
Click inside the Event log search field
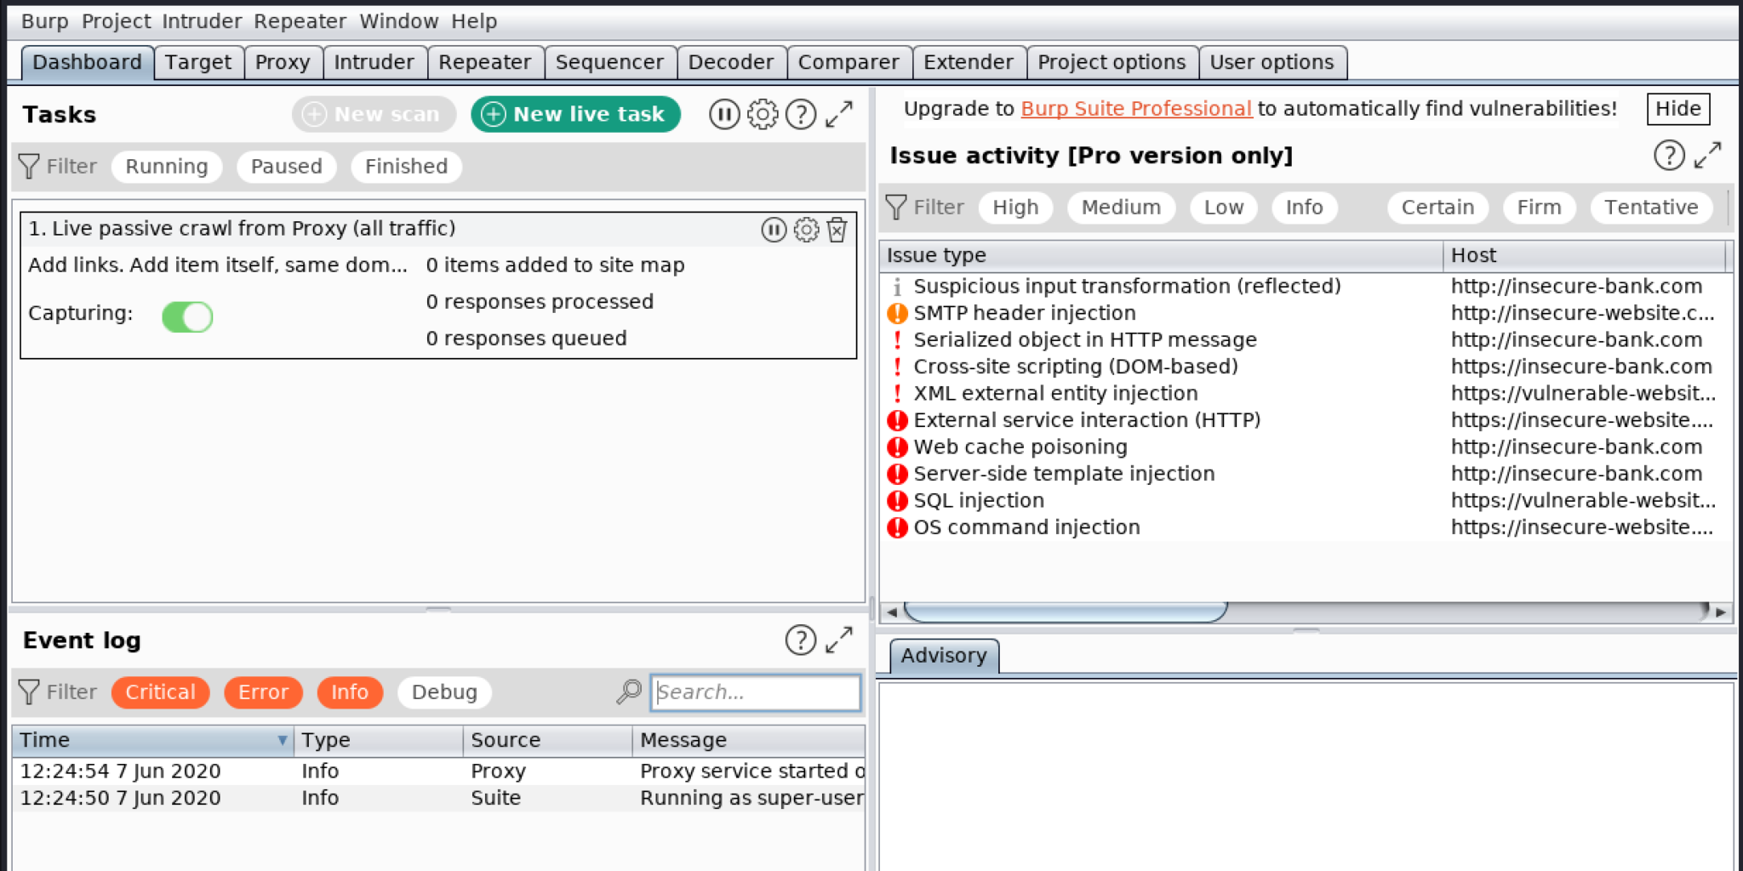(756, 692)
